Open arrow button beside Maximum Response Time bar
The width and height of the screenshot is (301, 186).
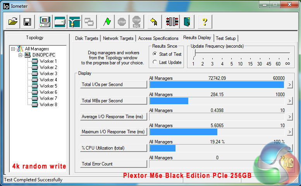click(290, 132)
